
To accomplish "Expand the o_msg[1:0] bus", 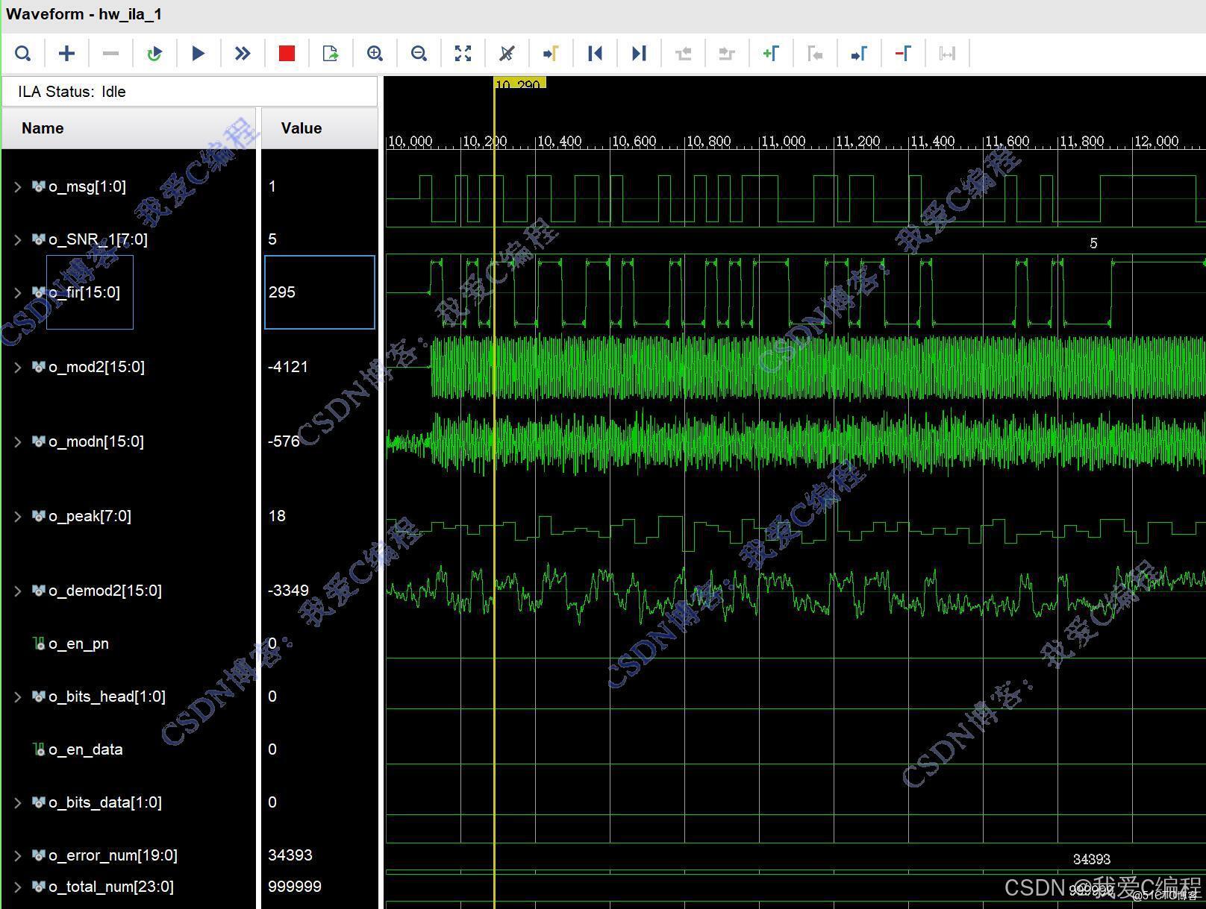I will (x=17, y=187).
